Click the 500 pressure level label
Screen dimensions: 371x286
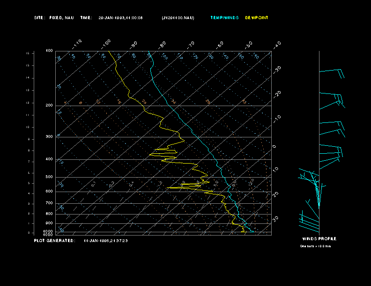pos(49,177)
